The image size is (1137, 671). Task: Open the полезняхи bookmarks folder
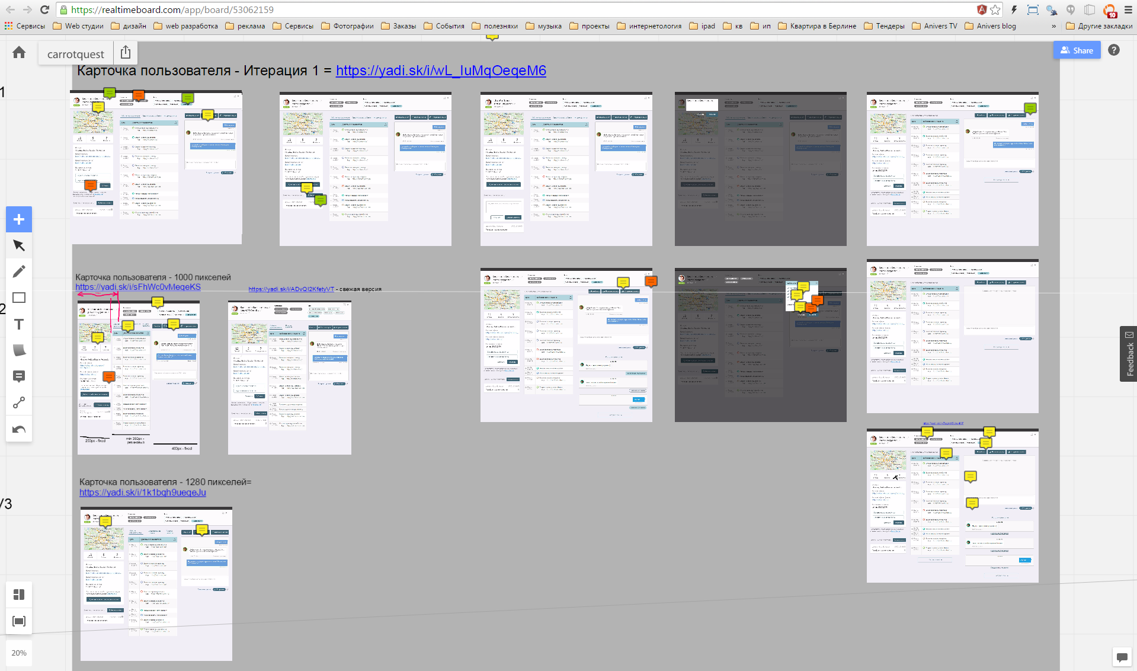495,26
